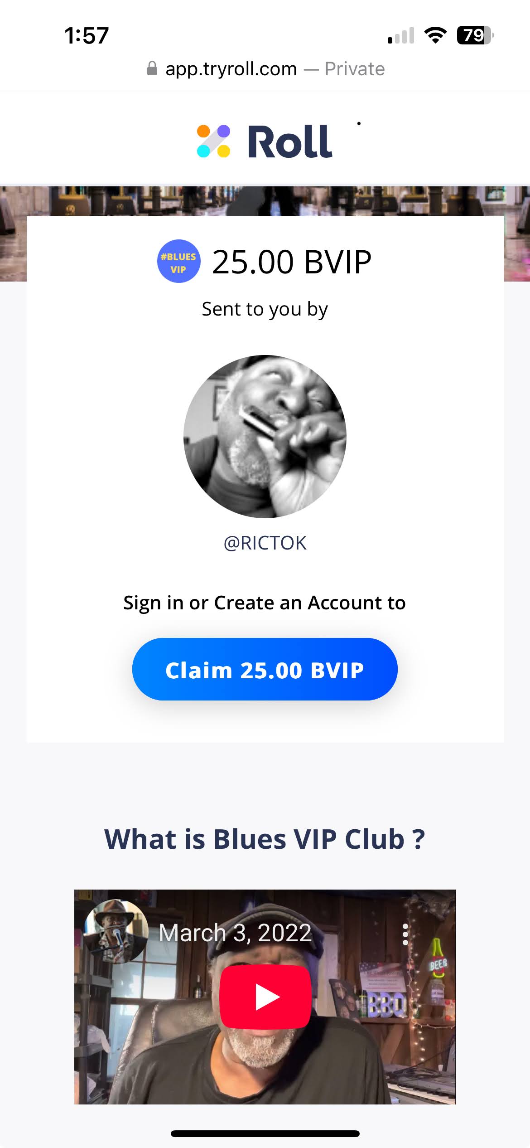Play the March 3, 2022 YouTube video

265,997
